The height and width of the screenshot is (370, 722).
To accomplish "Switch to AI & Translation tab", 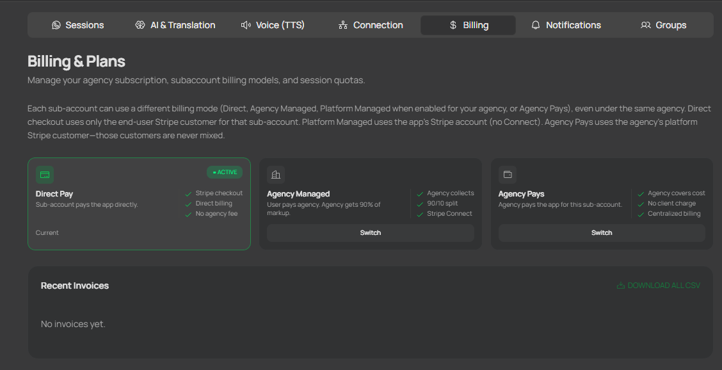I will click(175, 26).
